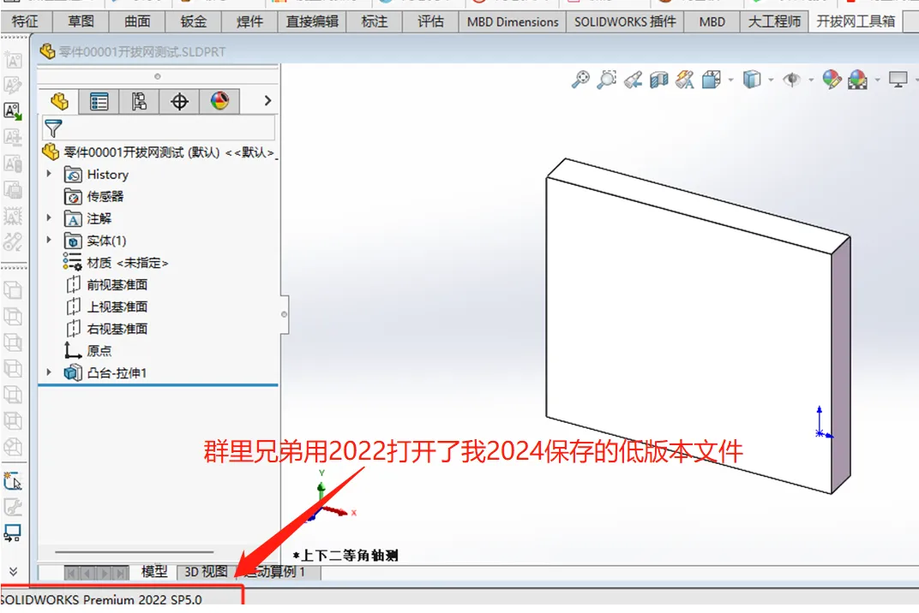Open Display Style dropdown arrow
Screen dimensions: 919x613
tap(771, 80)
